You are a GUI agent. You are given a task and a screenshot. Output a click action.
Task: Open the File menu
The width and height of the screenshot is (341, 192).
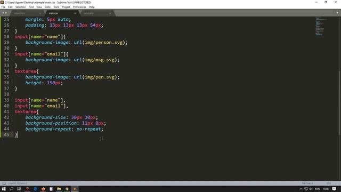pos(3,7)
